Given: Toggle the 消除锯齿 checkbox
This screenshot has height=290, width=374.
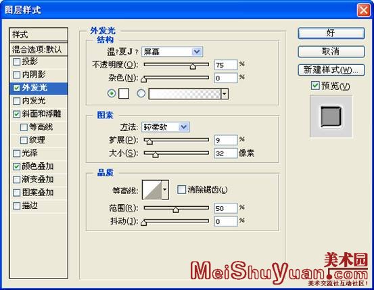Looking at the screenshot, I should pos(181,190).
